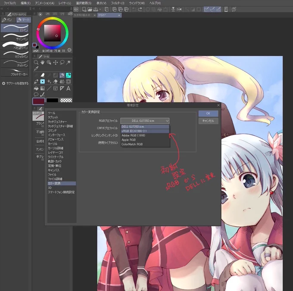Viewport: 293px width, 291px height.
Task: Select the straight line Figure tool
Action: [49, 88]
